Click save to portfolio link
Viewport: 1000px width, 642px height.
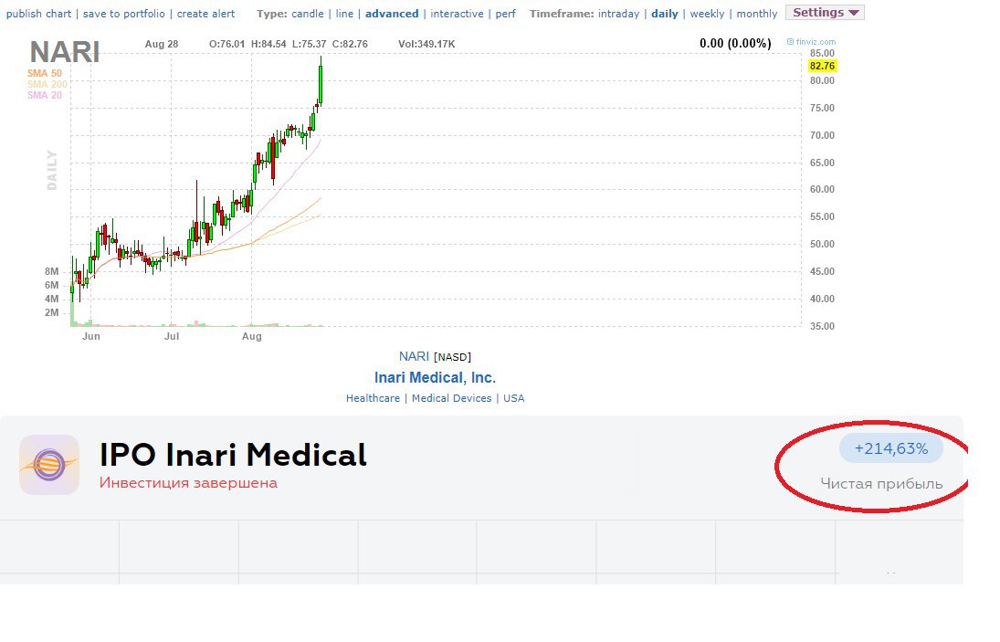pyautogui.click(x=123, y=14)
